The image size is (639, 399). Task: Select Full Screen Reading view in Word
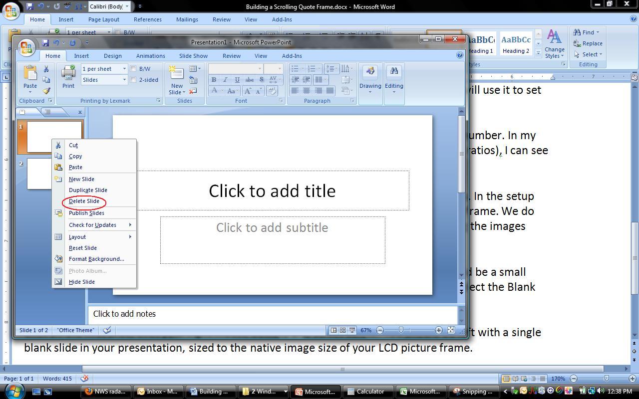[516, 379]
